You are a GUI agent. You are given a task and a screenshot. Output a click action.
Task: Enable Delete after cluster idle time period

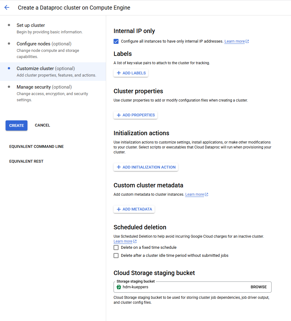pyautogui.click(x=116, y=256)
